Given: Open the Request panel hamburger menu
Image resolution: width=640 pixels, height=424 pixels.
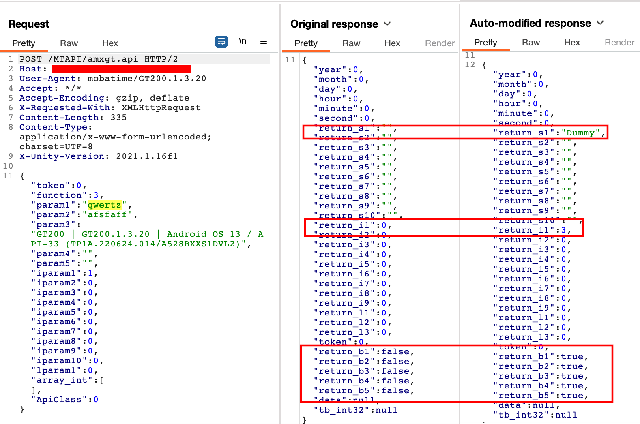Looking at the screenshot, I should coord(264,41).
